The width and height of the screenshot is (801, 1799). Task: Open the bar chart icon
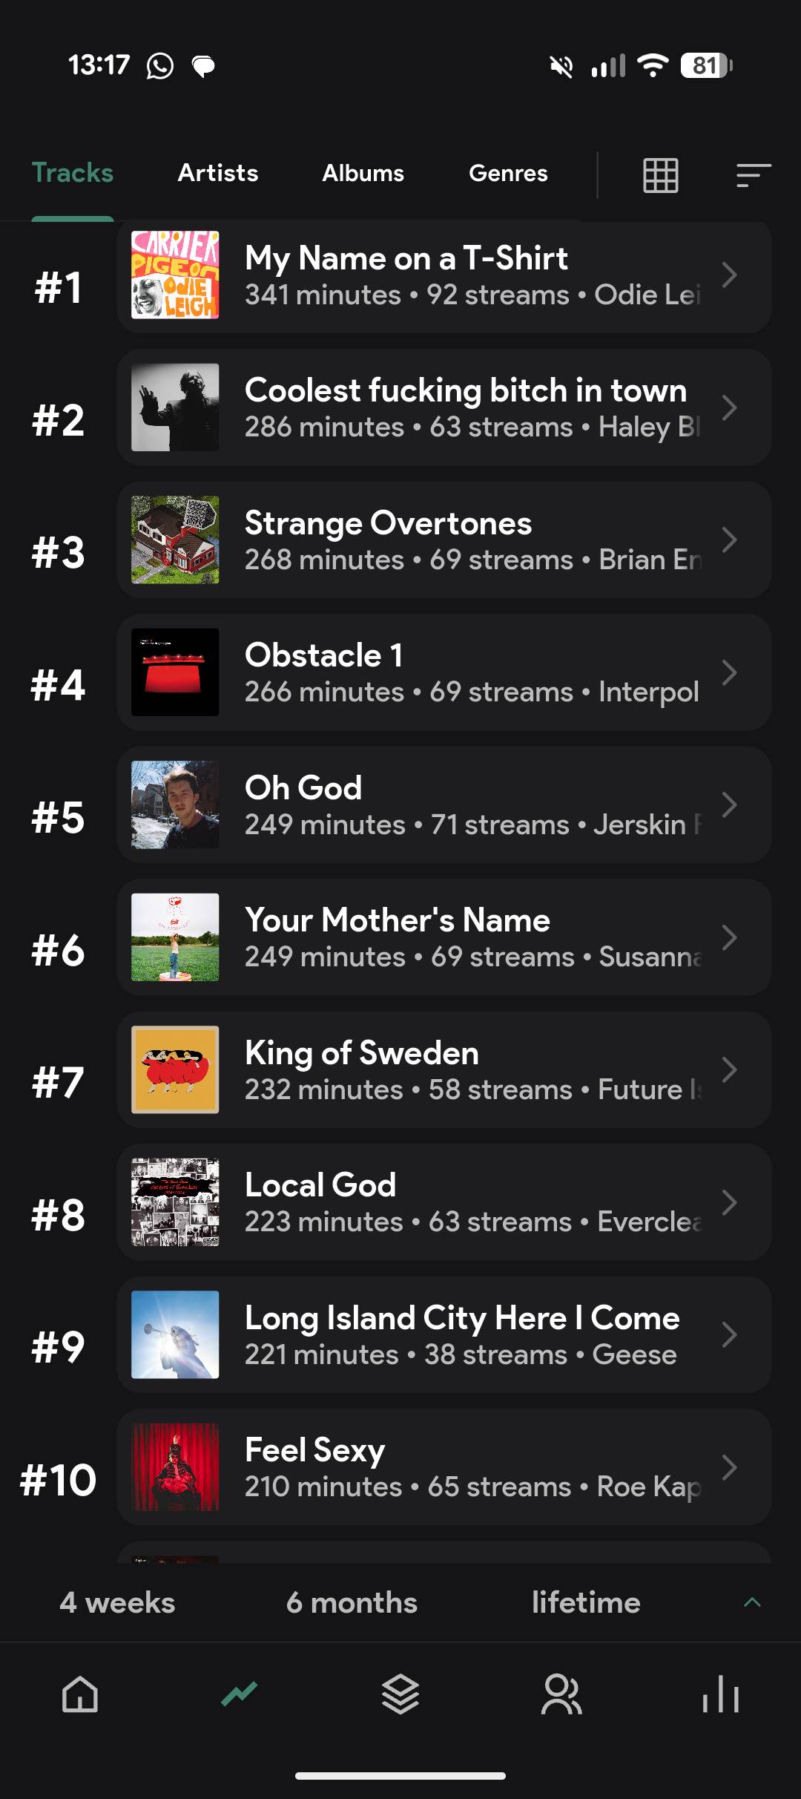721,1694
